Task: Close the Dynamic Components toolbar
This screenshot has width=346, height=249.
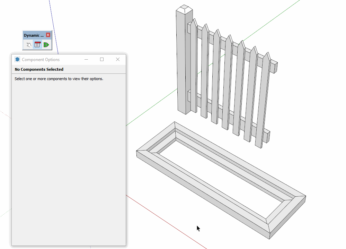Action: (x=48, y=35)
